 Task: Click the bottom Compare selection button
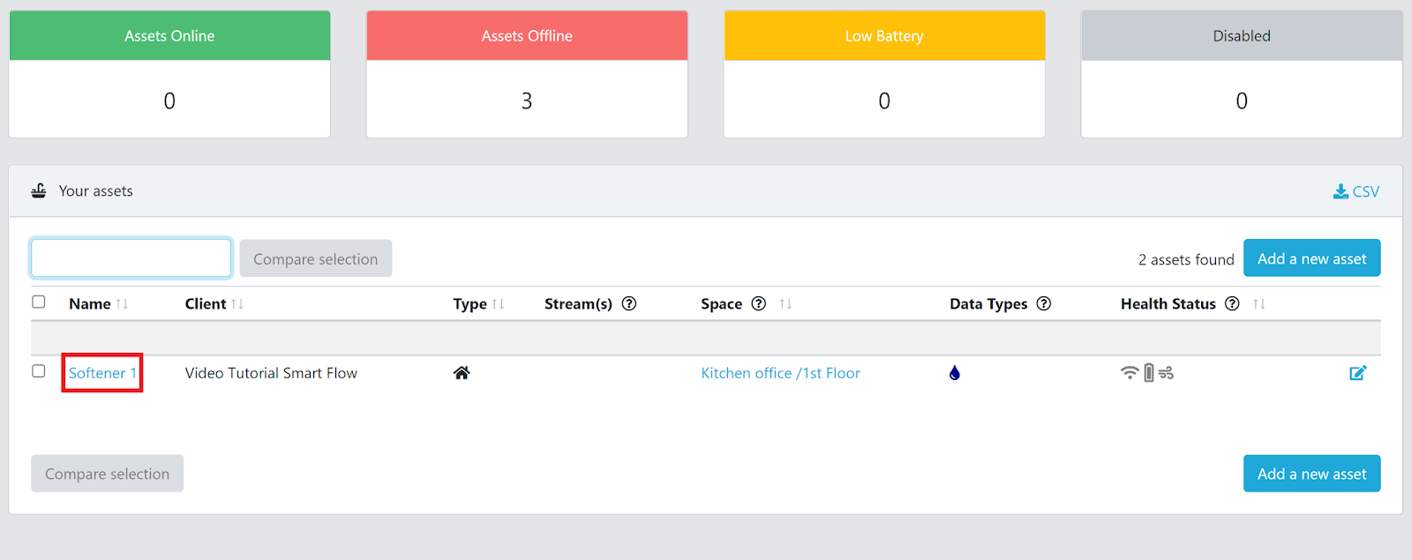pos(107,474)
